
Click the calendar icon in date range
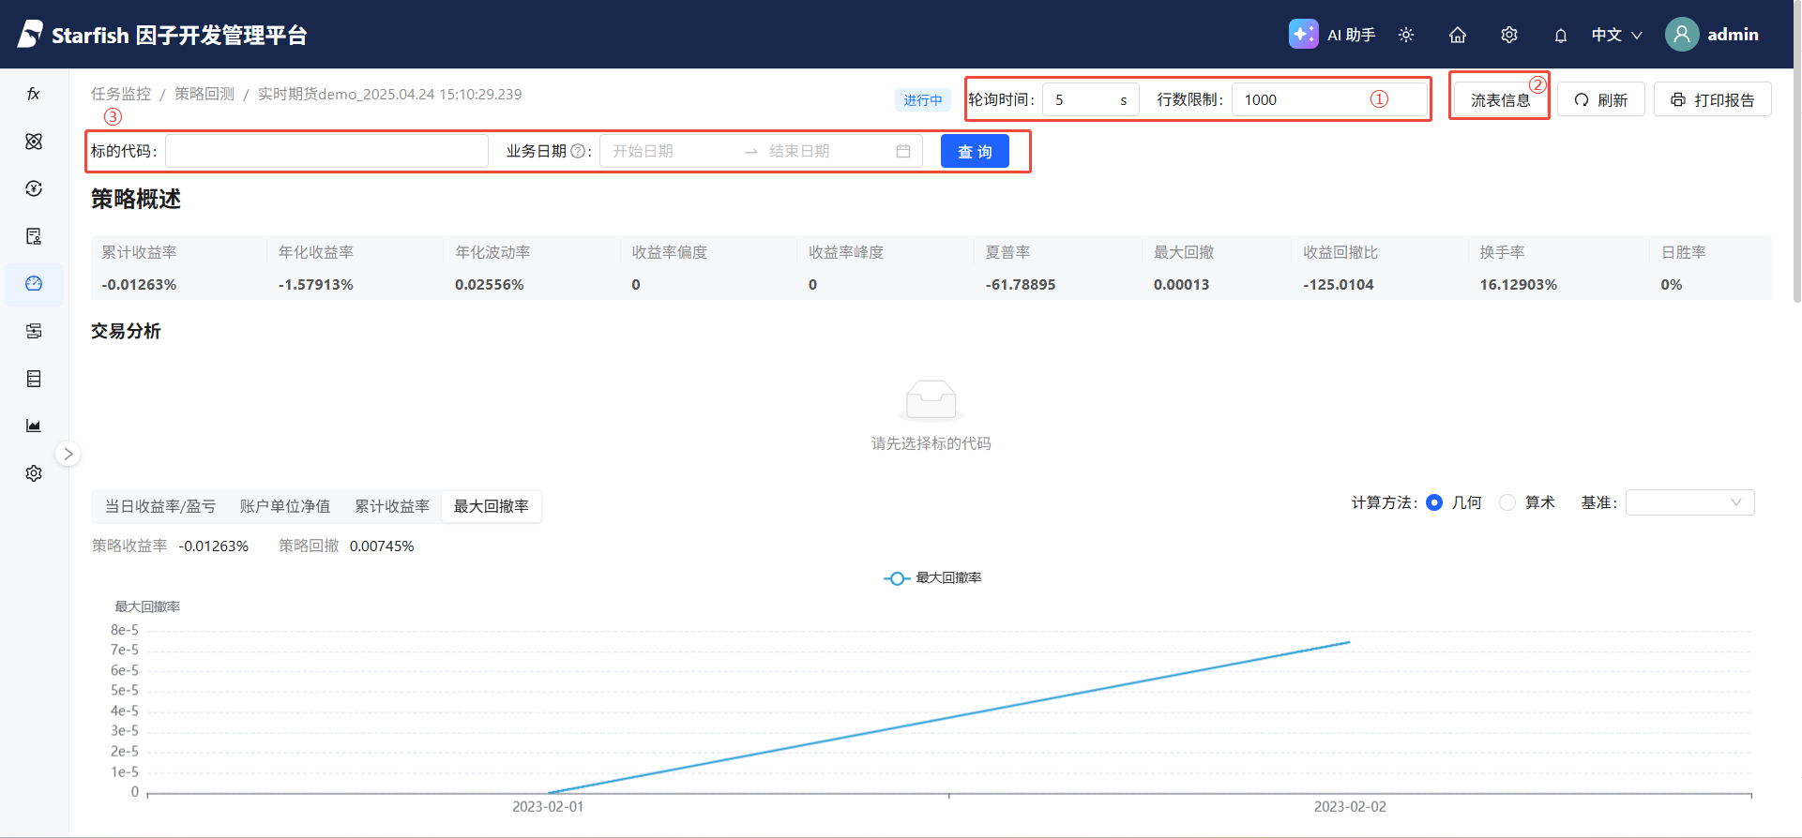coord(903,151)
